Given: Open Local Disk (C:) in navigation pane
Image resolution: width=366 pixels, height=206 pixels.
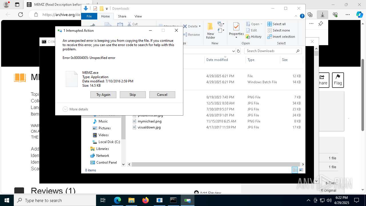Looking at the screenshot, I should point(109,142).
